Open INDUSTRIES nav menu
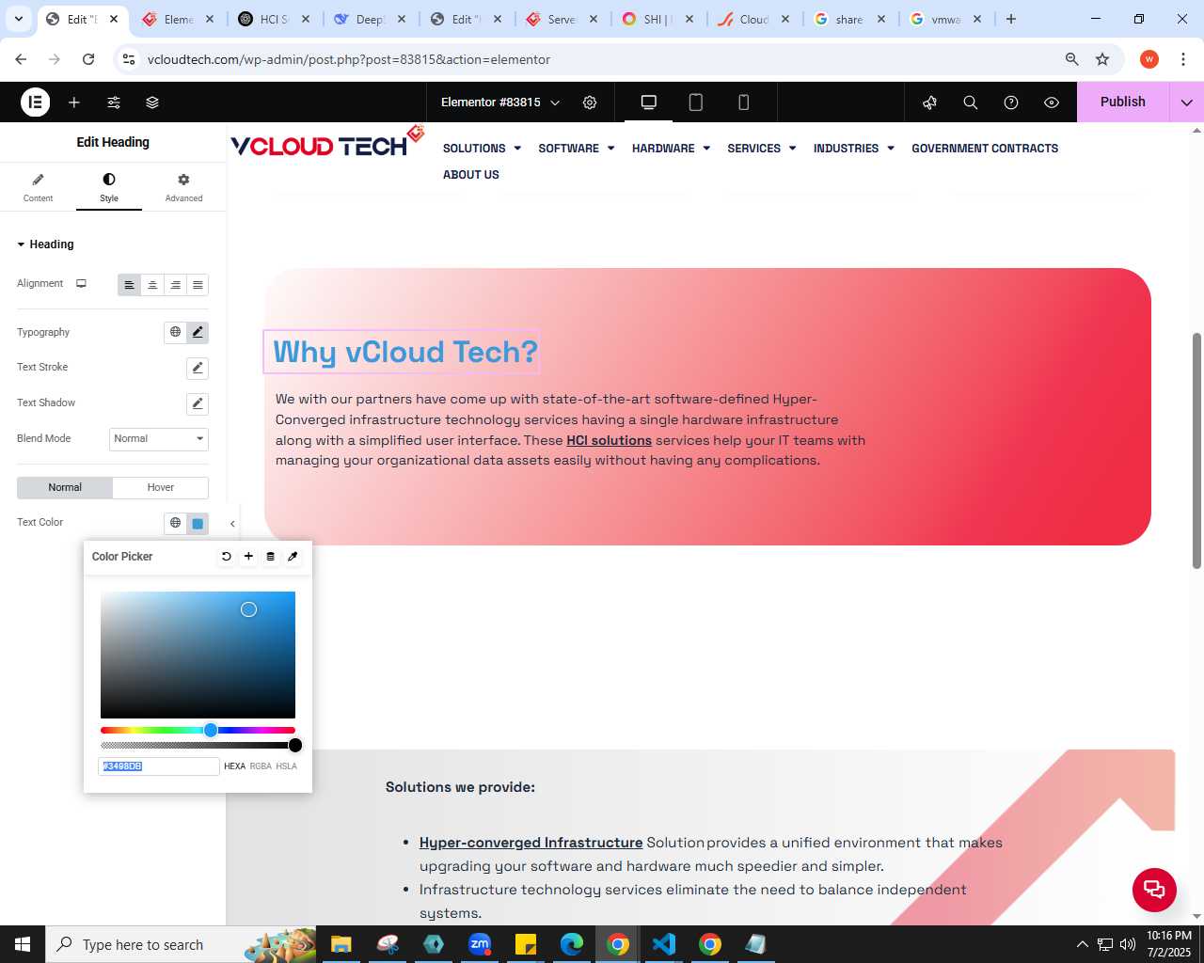Viewport: 1204px width, 963px height. click(854, 149)
